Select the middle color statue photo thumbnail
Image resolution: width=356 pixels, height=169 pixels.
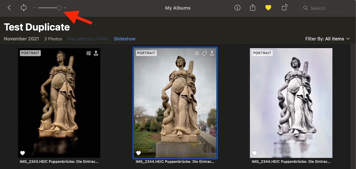(x=175, y=103)
